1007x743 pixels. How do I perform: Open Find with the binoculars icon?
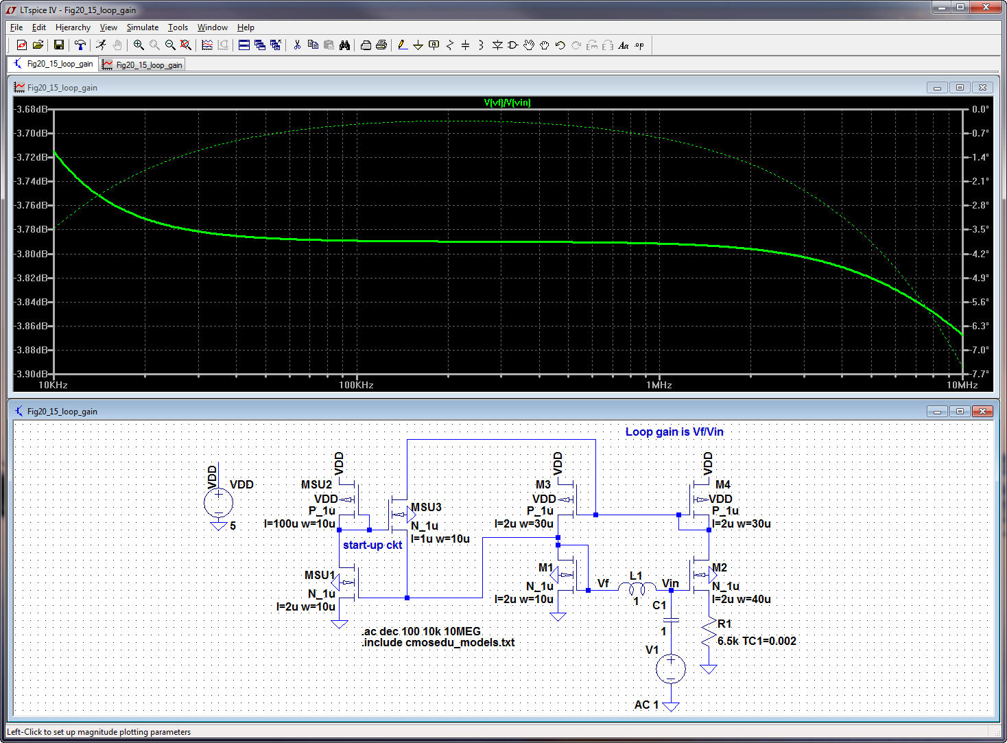coord(344,45)
